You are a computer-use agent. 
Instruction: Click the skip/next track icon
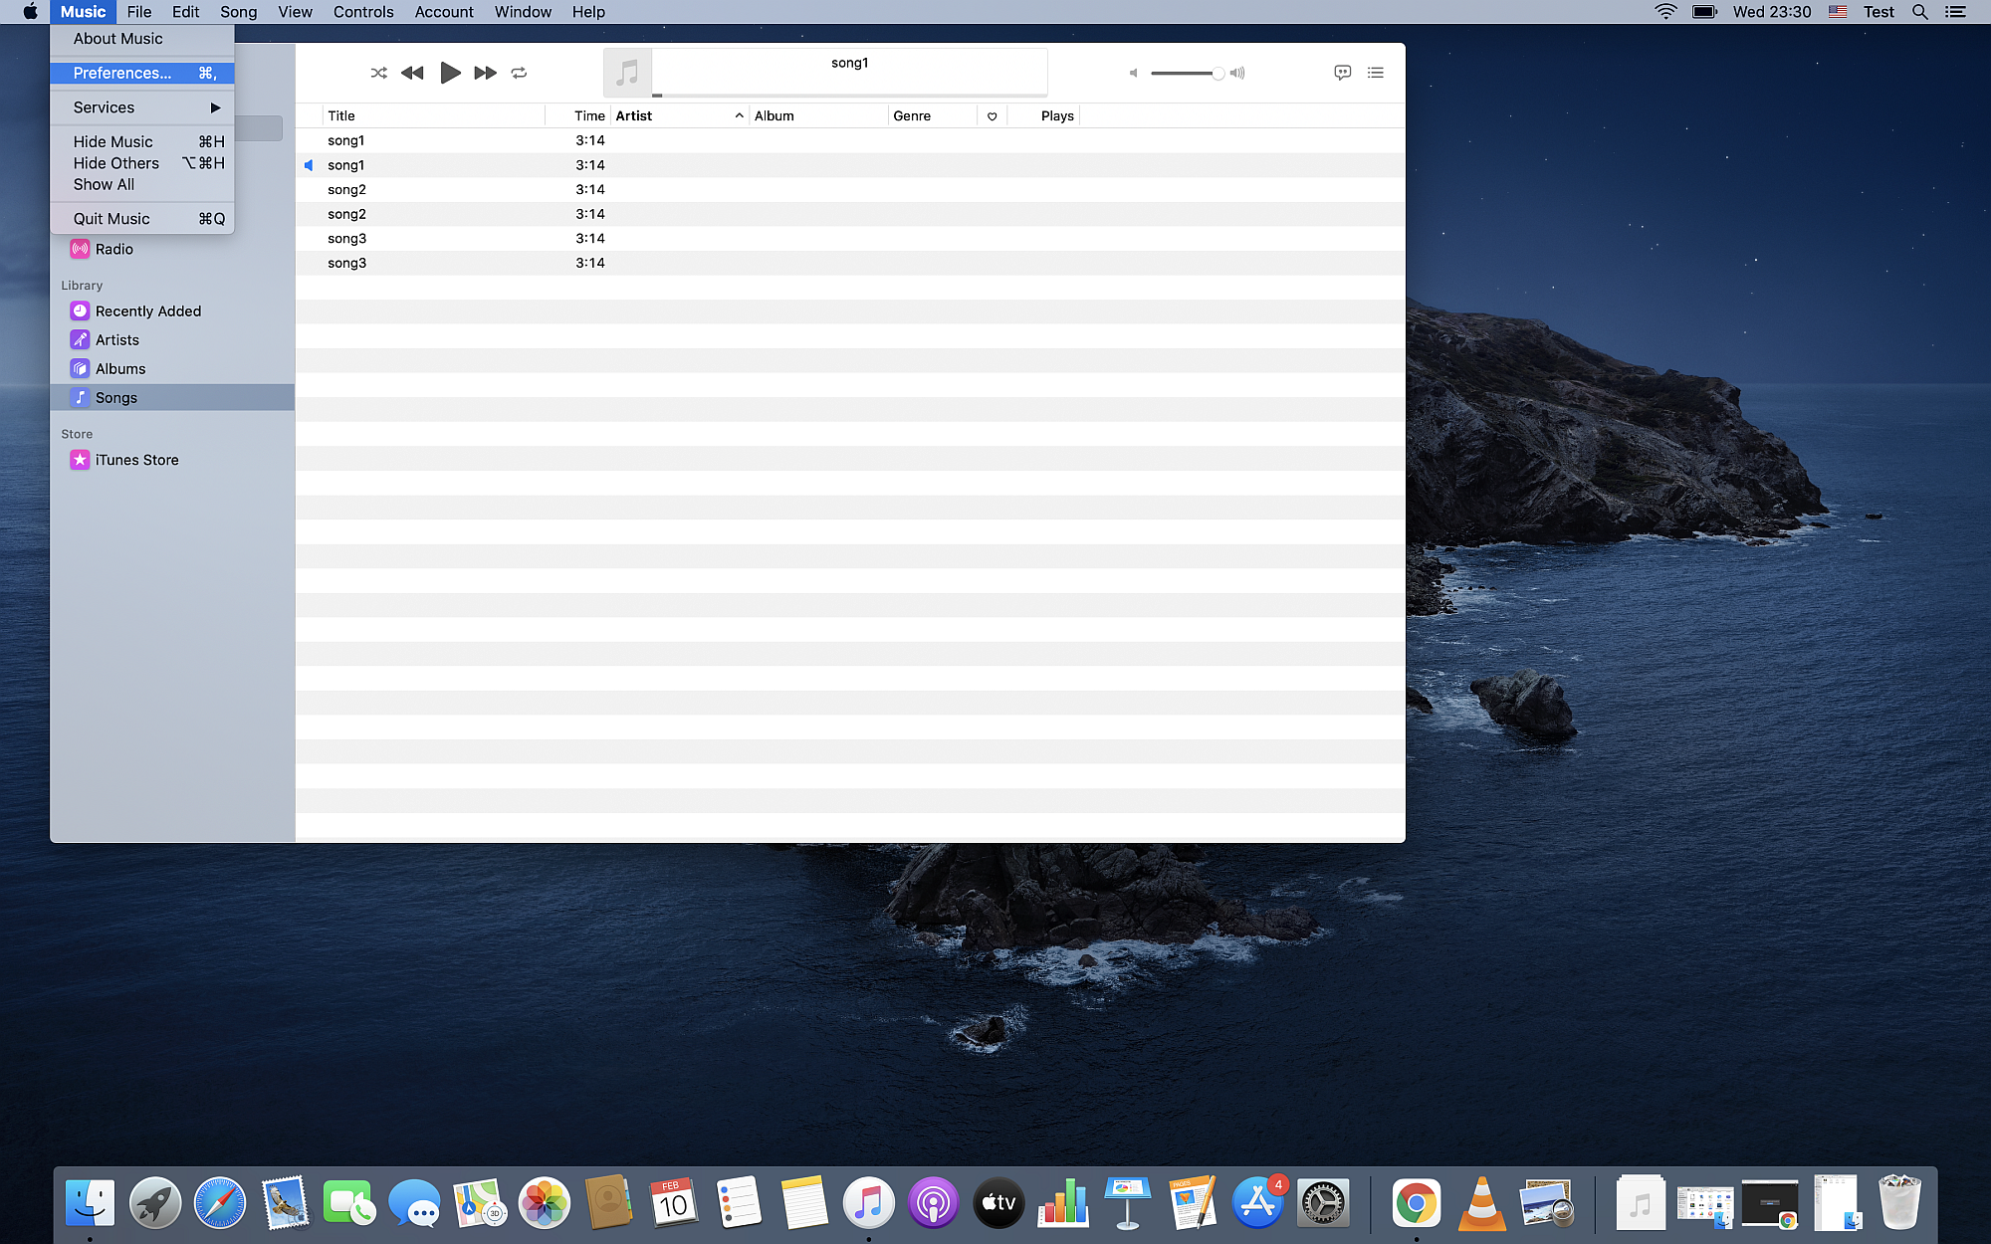pos(483,72)
